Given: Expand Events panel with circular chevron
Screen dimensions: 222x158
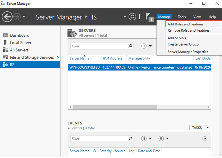Looking at the screenshot, I should point(205,138).
